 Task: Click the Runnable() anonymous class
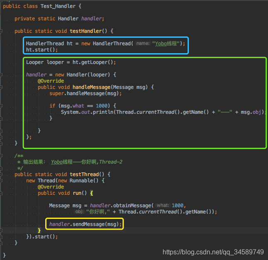click(84, 181)
